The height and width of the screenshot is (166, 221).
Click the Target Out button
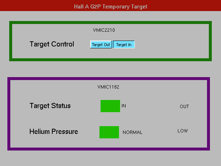101,45
